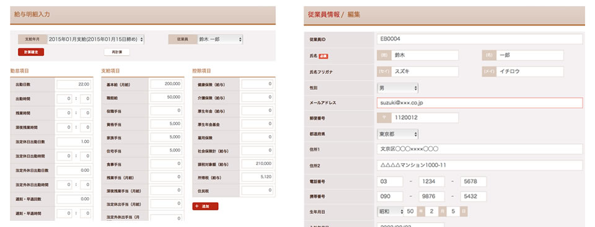The width and height of the screenshot is (595, 227).
Task: Click the 介護保険（給与） amount field
Action: tap(257, 97)
